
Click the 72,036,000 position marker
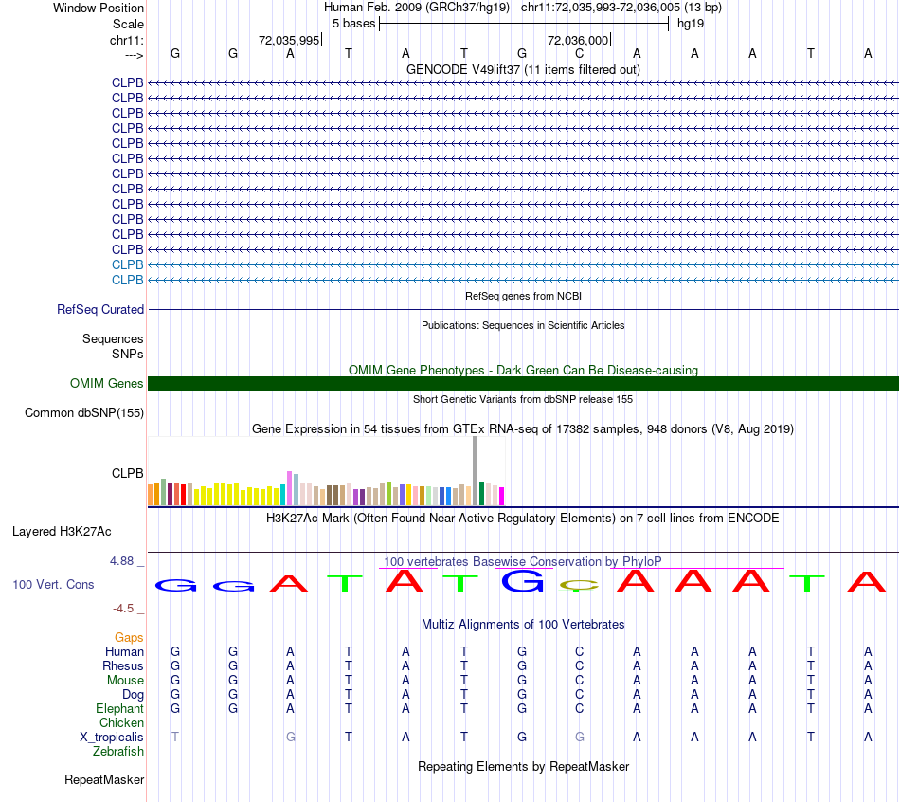coord(578,40)
